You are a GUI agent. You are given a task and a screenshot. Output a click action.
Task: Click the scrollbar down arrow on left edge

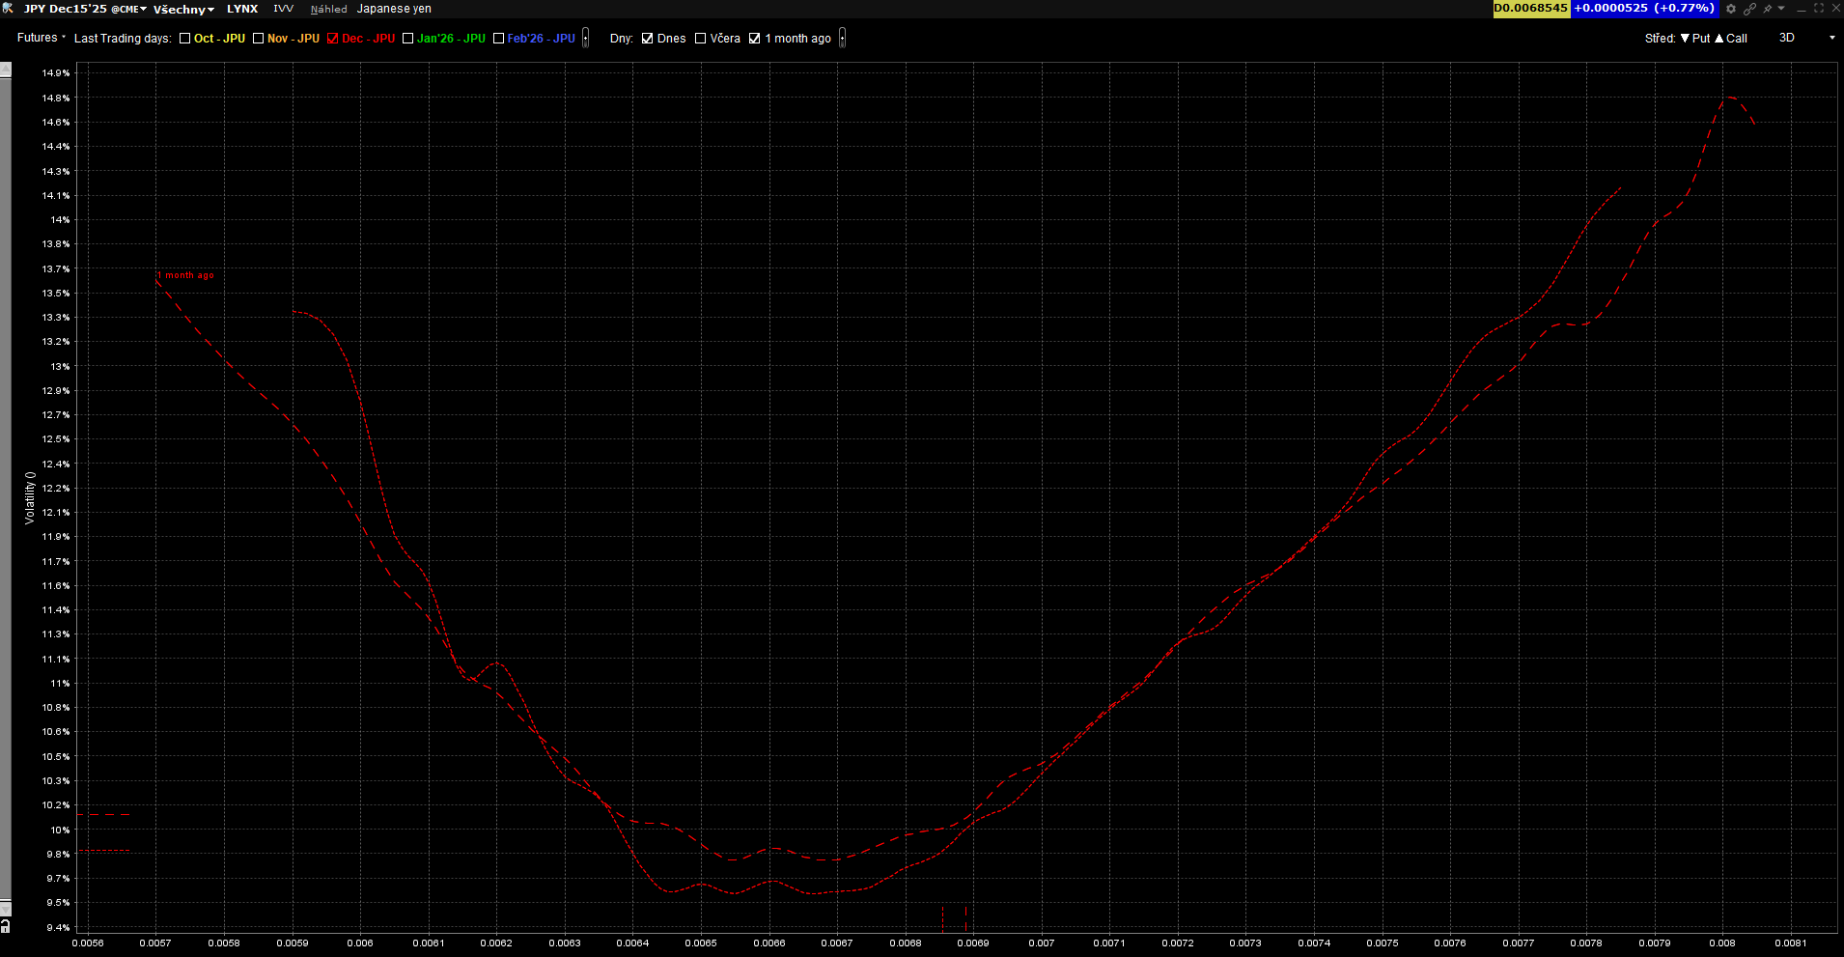point(6,909)
